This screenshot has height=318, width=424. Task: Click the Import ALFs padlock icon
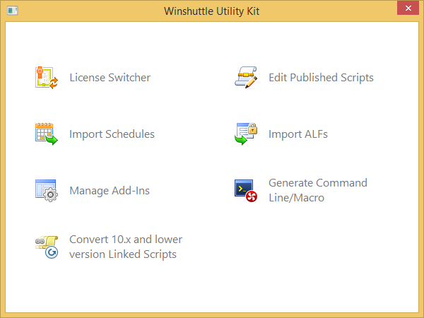[245, 134]
